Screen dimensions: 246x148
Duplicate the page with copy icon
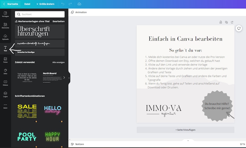226,22
